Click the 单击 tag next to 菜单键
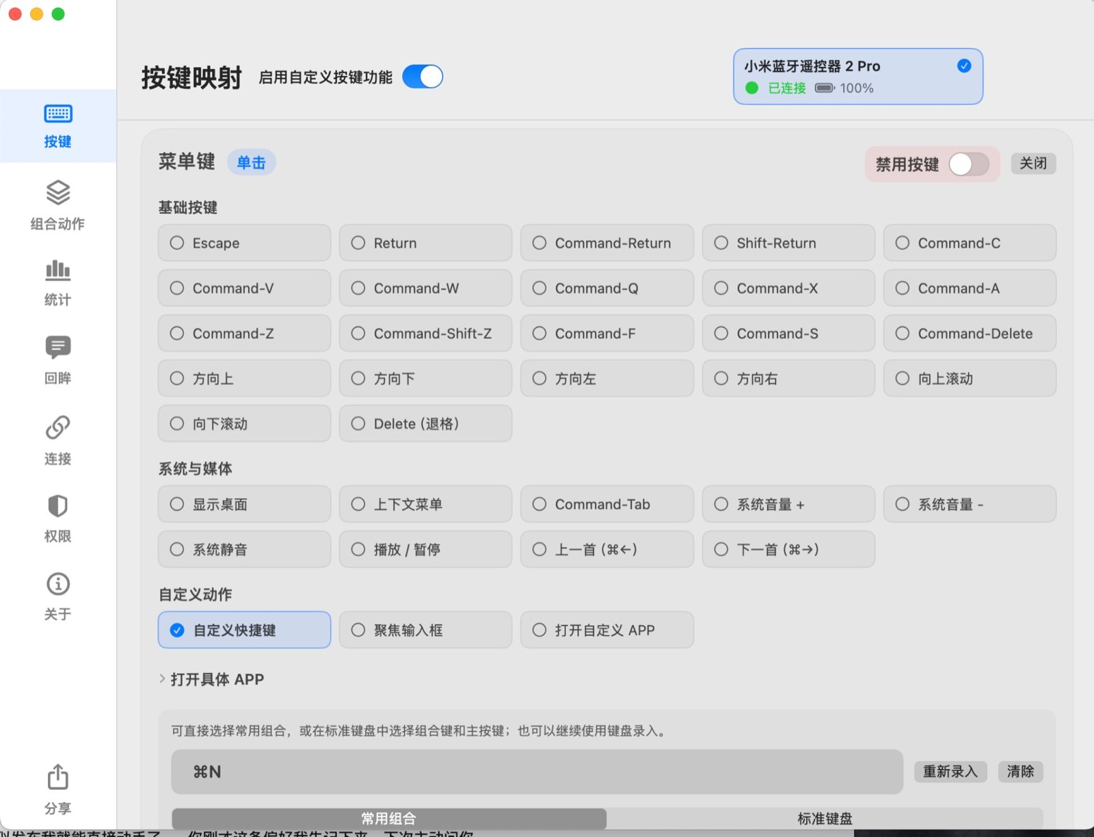The image size is (1094, 837). (251, 163)
